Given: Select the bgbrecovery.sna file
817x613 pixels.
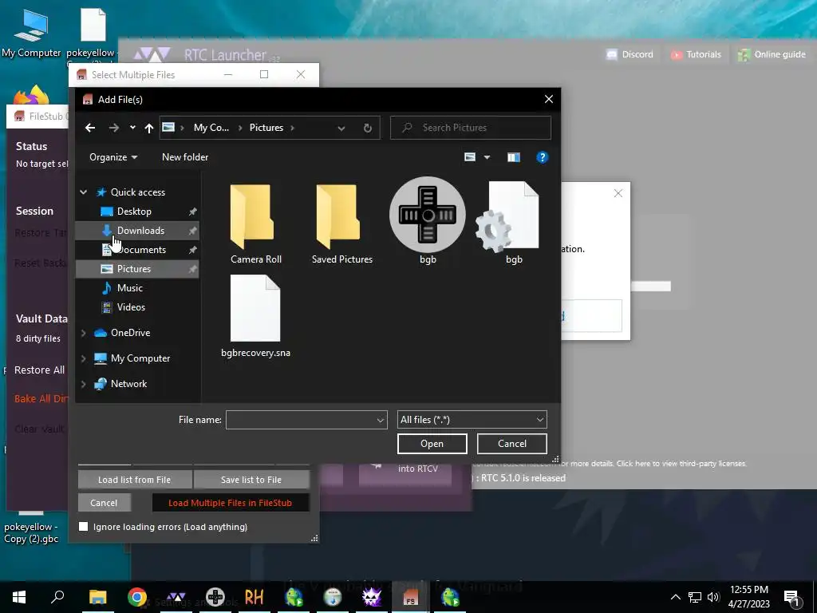Looking at the screenshot, I should 255,316.
